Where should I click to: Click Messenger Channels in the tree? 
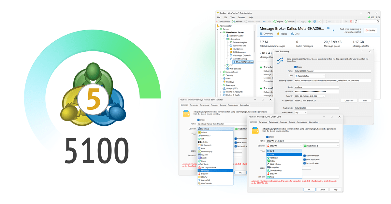coord(242,55)
